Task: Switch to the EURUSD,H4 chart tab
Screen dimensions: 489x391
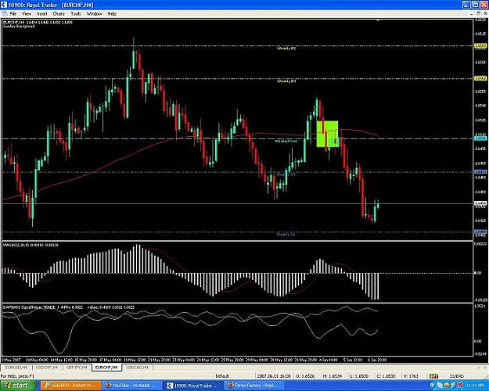Action: click(16, 368)
